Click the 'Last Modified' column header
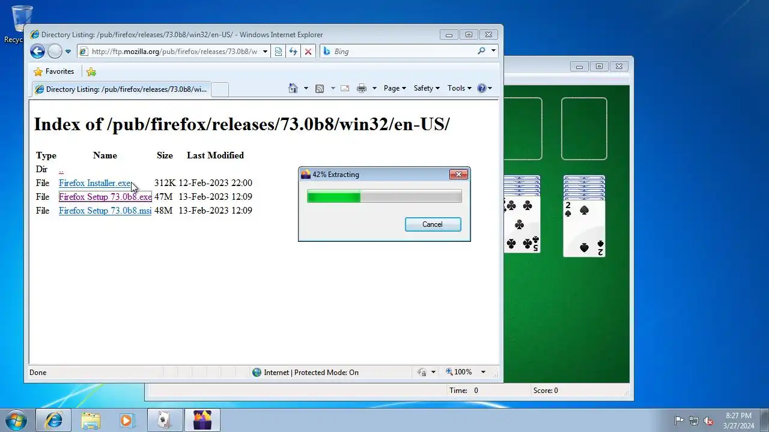The image size is (769, 432). click(215, 155)
